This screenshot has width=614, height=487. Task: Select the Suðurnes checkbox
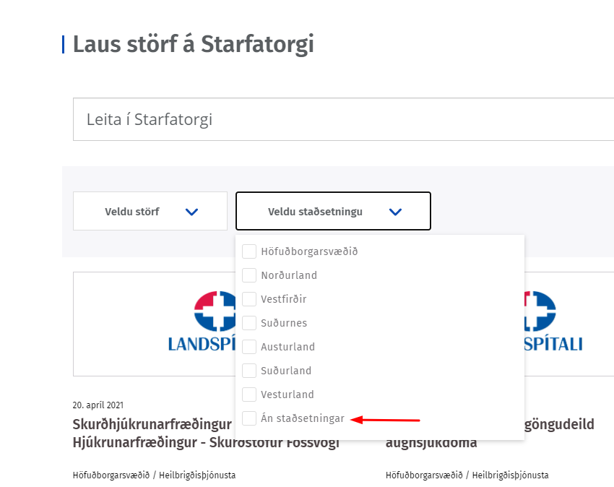click(x=249, y=323)
